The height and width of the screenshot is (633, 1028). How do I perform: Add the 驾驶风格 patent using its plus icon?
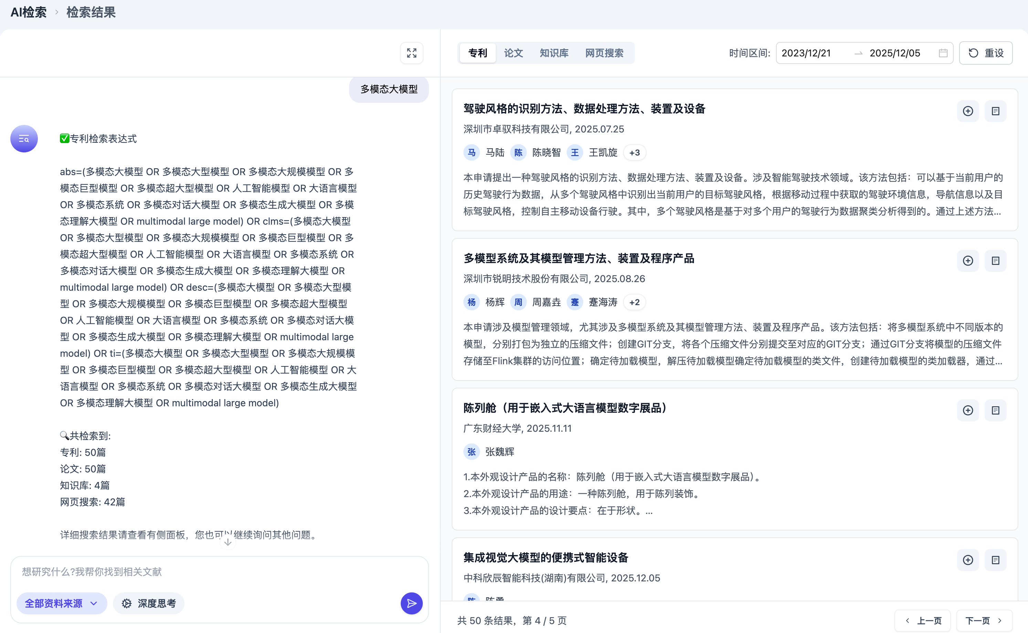(x=968, y=111)
